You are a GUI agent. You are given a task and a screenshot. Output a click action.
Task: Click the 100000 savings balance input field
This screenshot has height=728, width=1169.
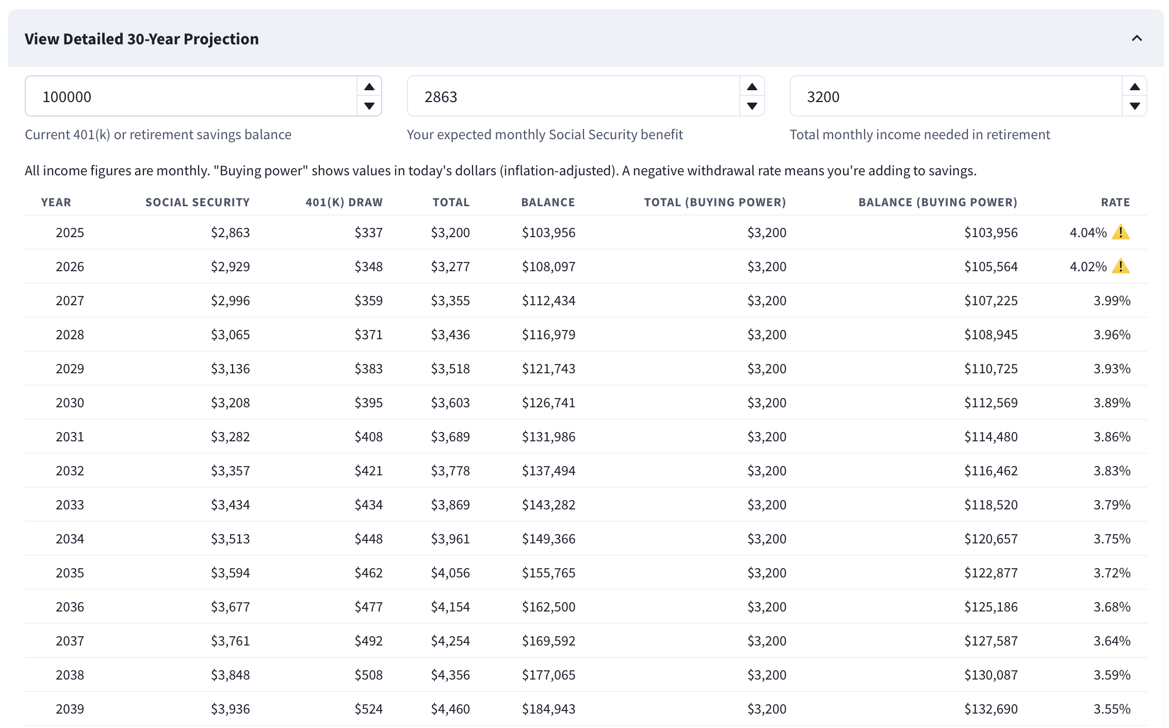(x=191, y=97)
